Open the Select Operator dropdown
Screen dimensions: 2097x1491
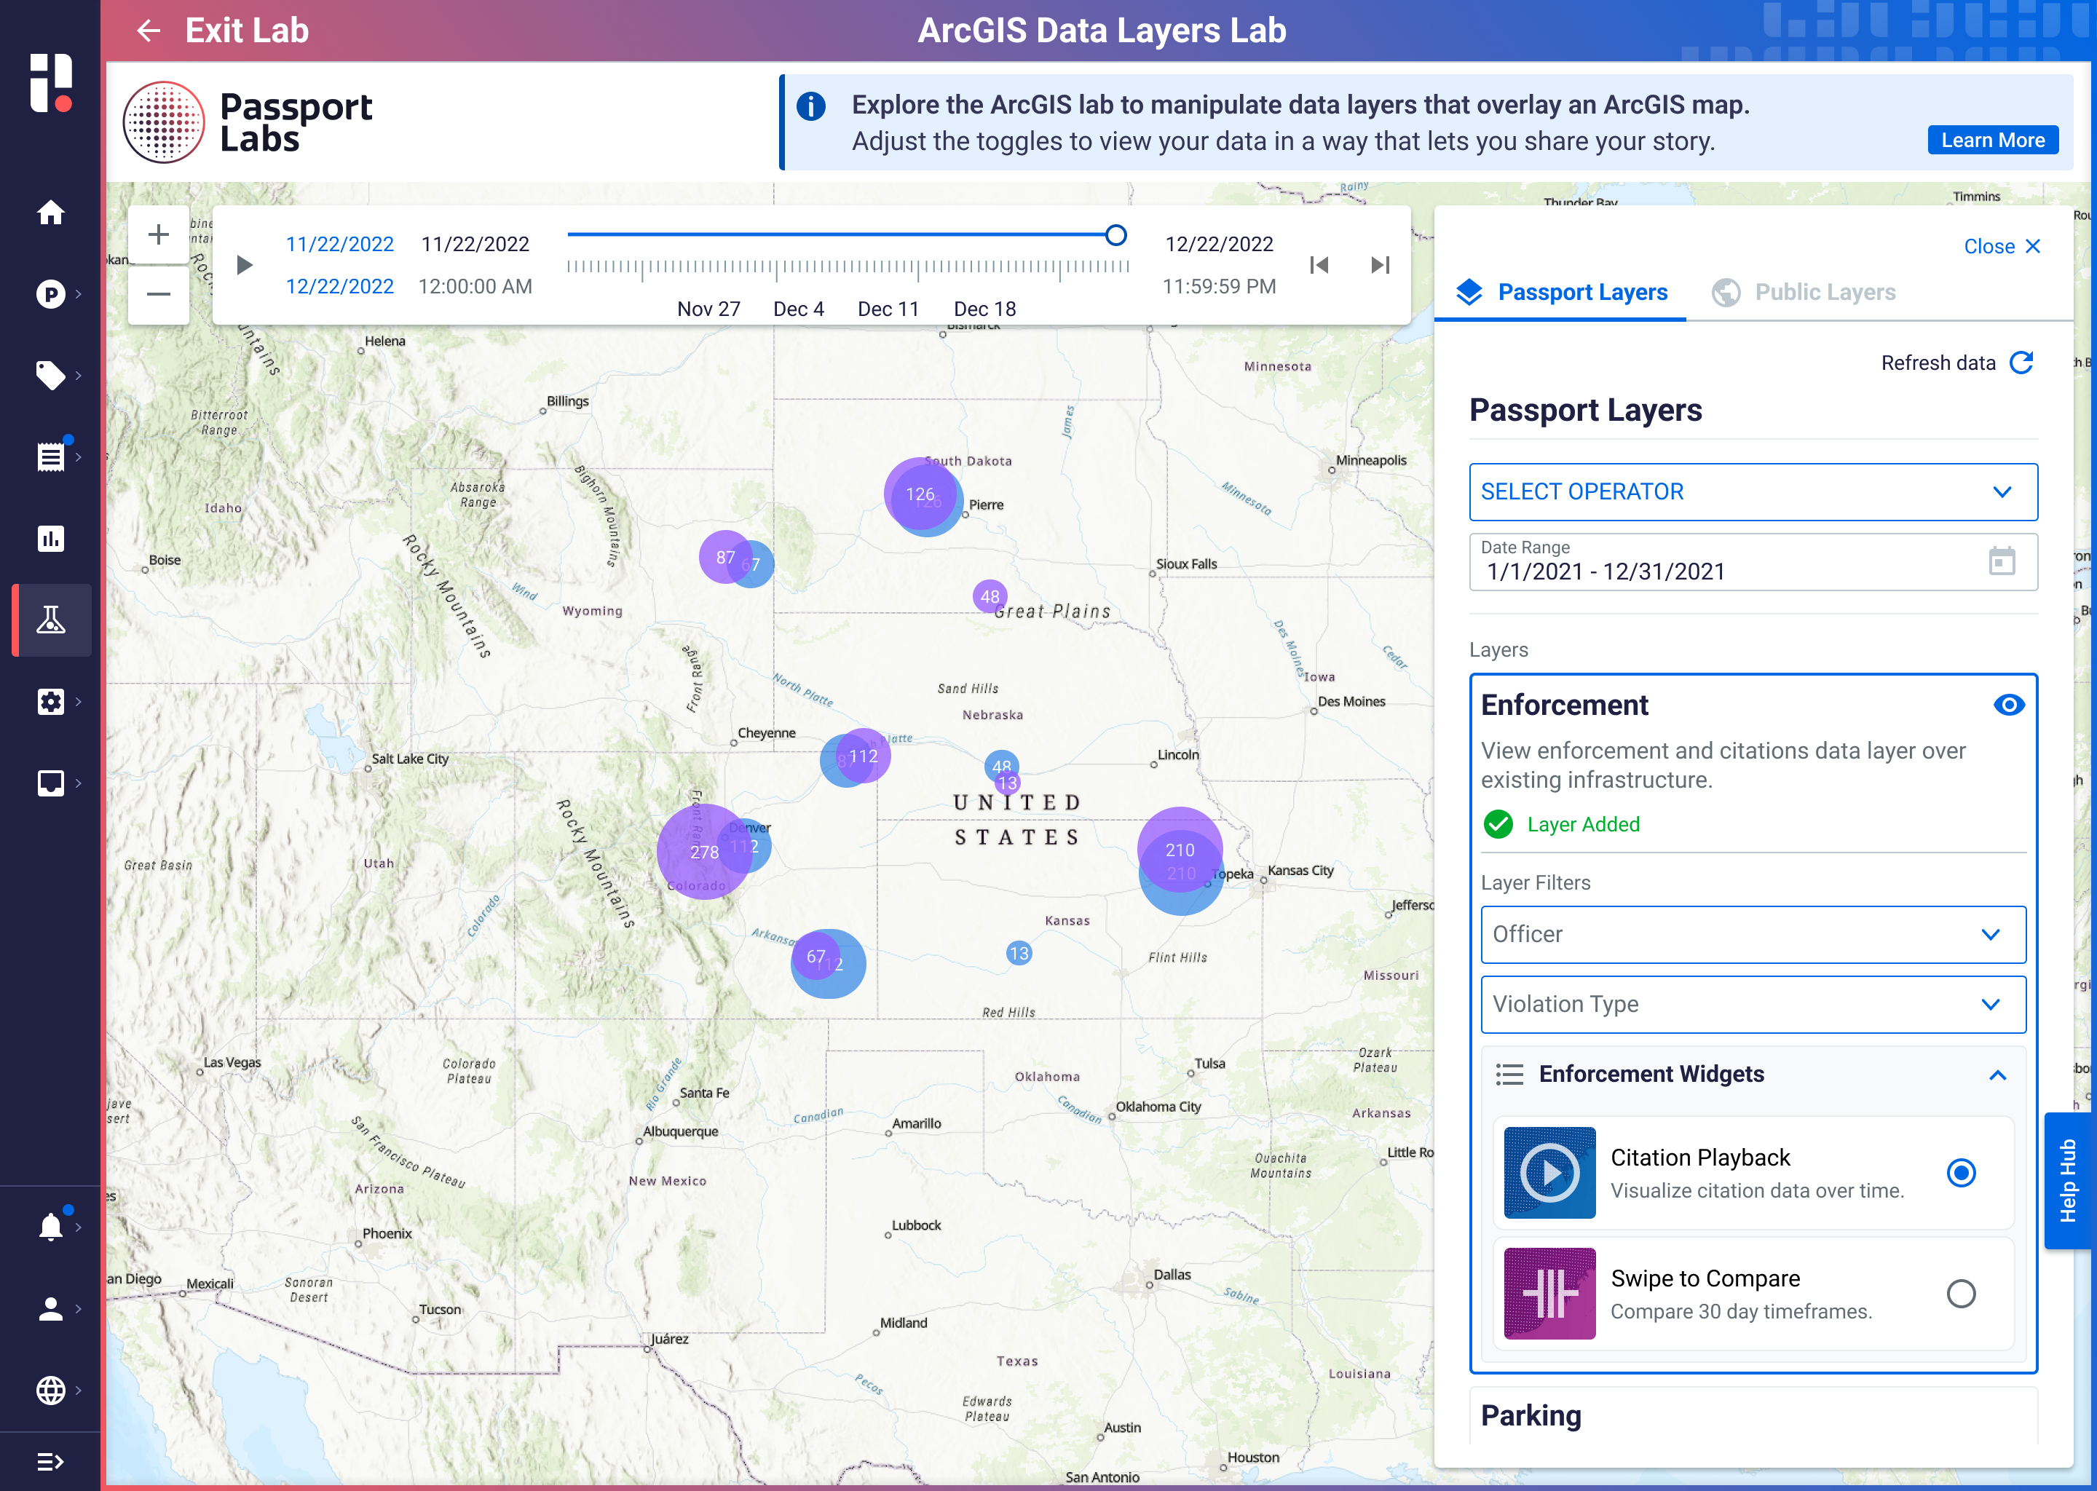1753,492
